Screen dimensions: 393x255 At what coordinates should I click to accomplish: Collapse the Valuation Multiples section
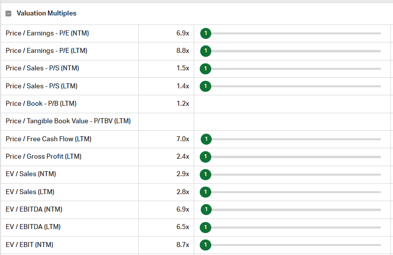[8, 13]
